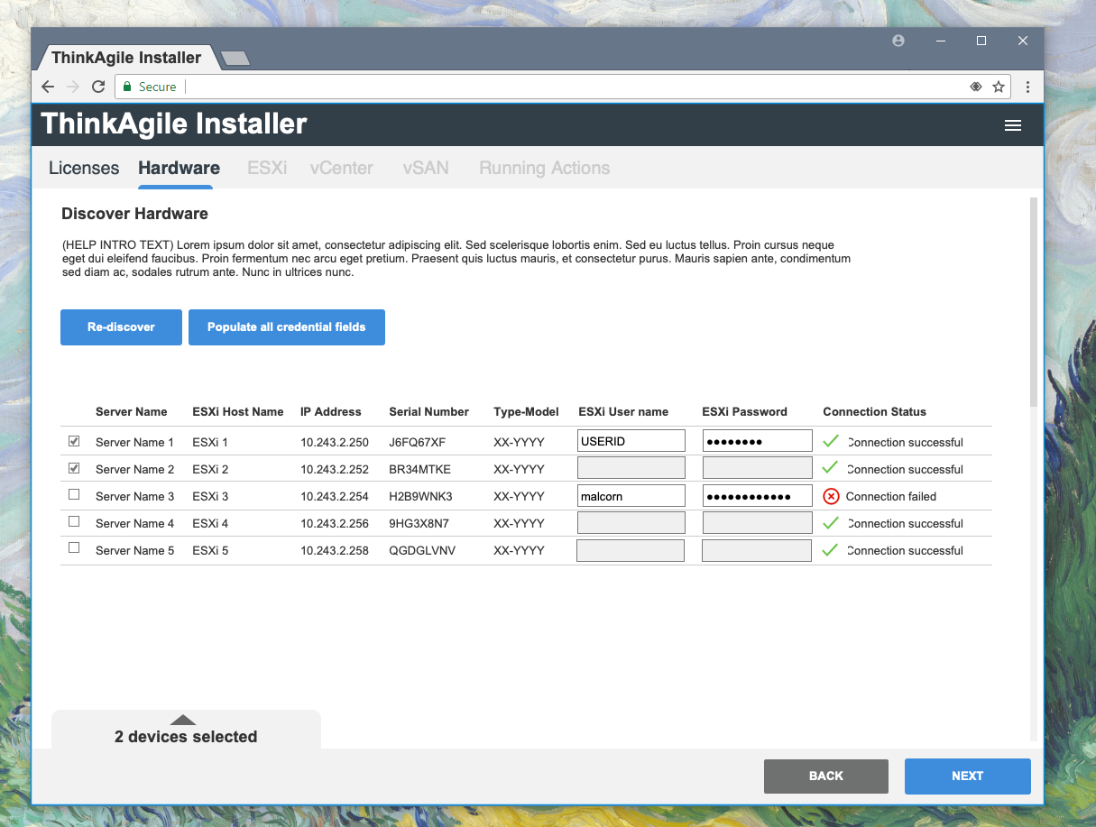The image size is (1096, 827).
Task: Expand the 2 devices selected panel
Action: tap(184, 721)
